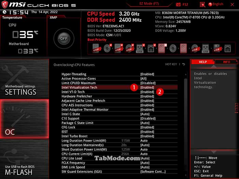Click the Overclocking\CPU Features breadcrumb

tap(74, 65)
